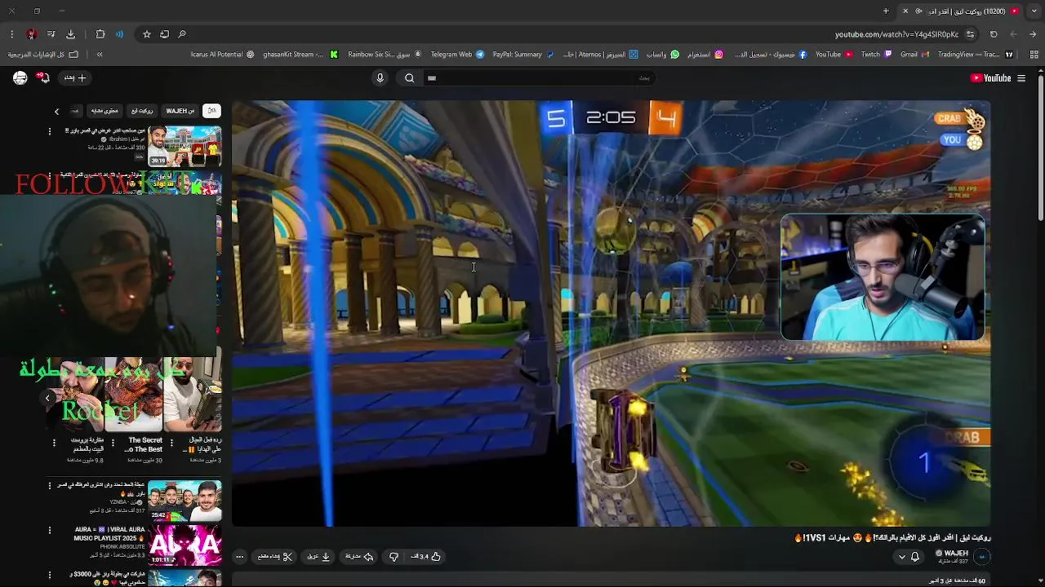Create a clip with the scissors button
This screenshot has height=587, width=1045.
tap(275, 557)
